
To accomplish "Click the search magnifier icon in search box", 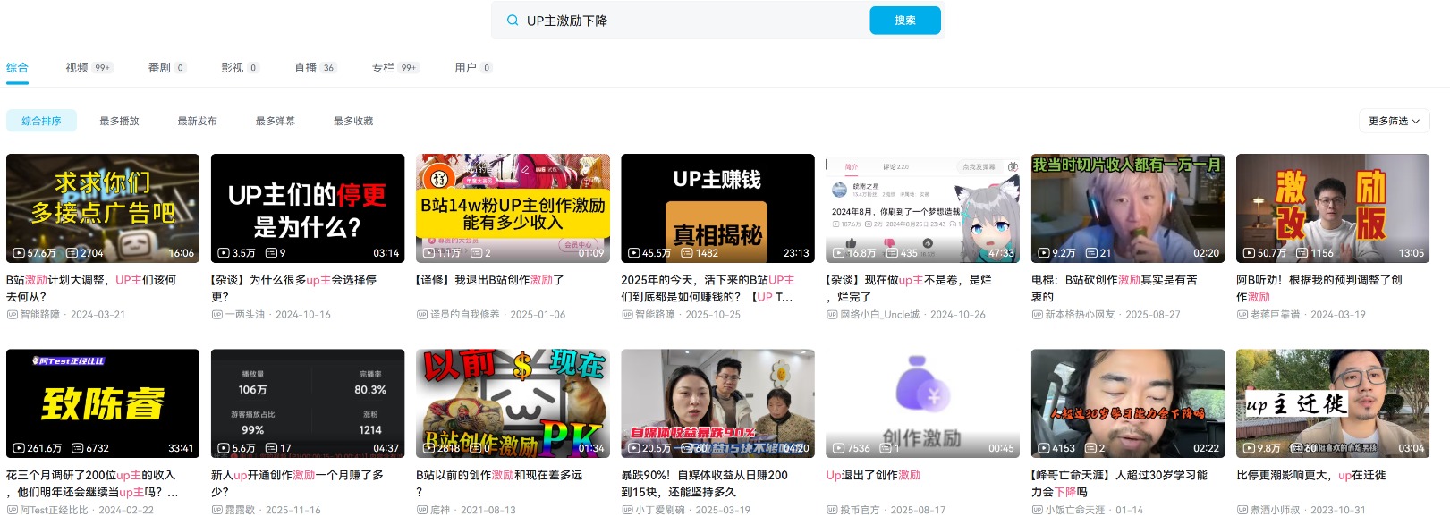I will point(513,21).
